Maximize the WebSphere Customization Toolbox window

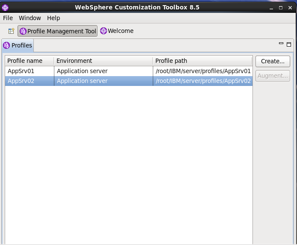click(x=281, y=8)
